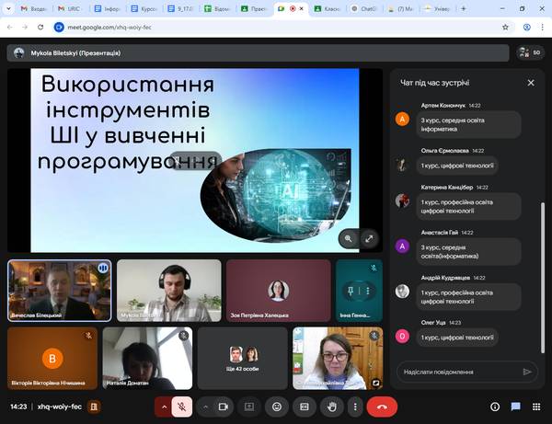Close the in-call chat panel
The image size is (552, 424).
531,83
